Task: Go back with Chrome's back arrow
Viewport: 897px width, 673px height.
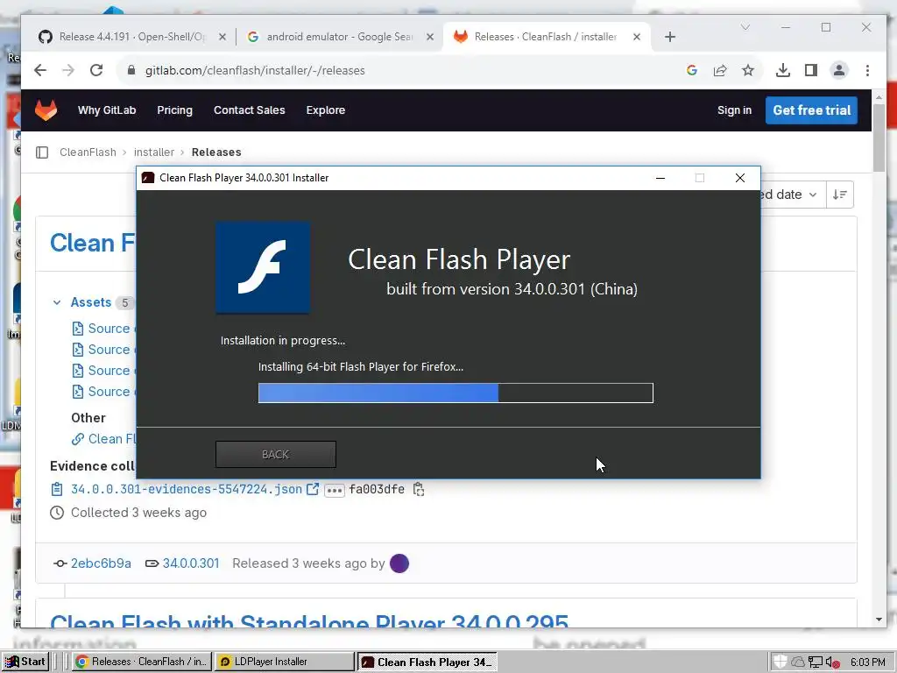Action: (40, 70)
